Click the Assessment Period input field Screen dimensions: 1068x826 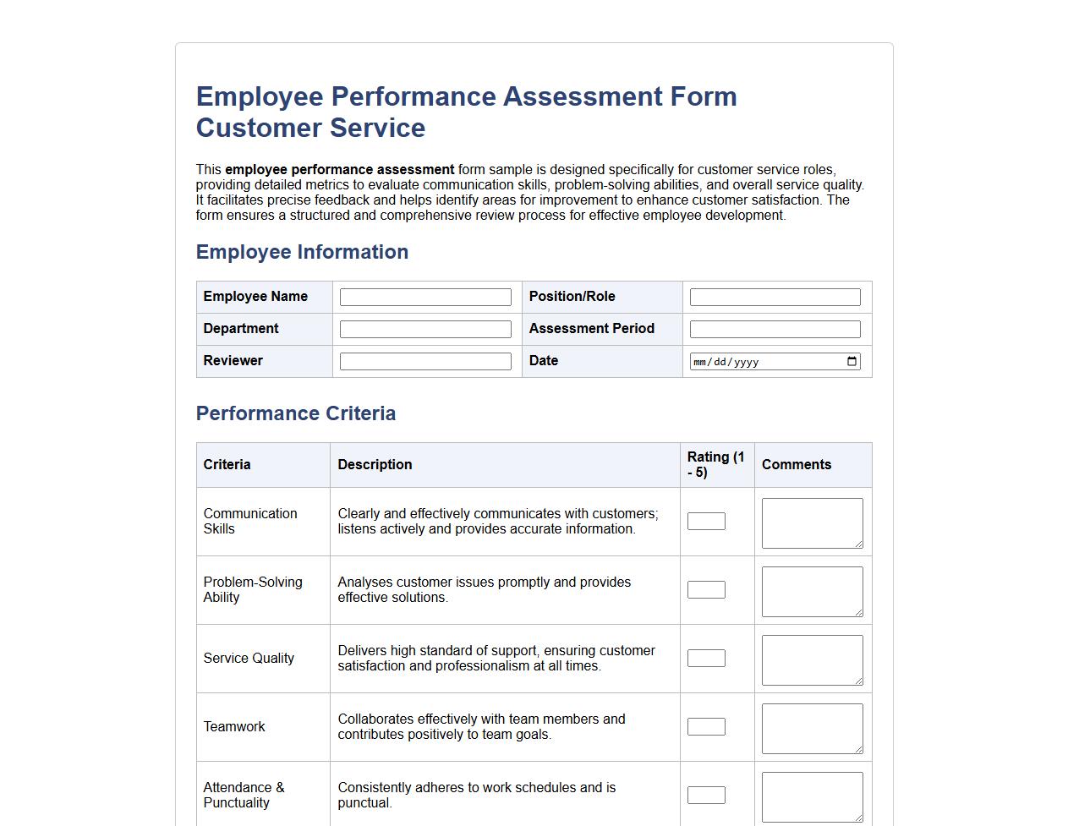[773, 329]
